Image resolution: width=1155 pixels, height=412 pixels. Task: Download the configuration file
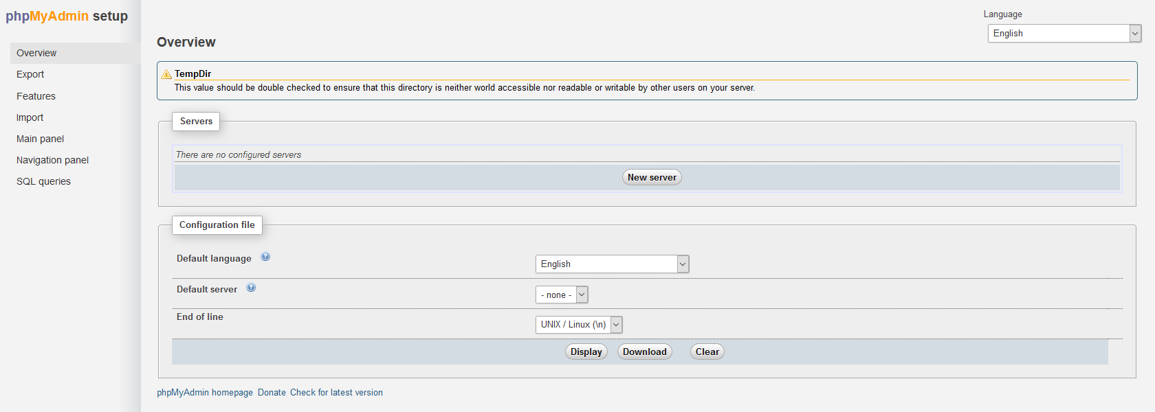click(644, 352)
